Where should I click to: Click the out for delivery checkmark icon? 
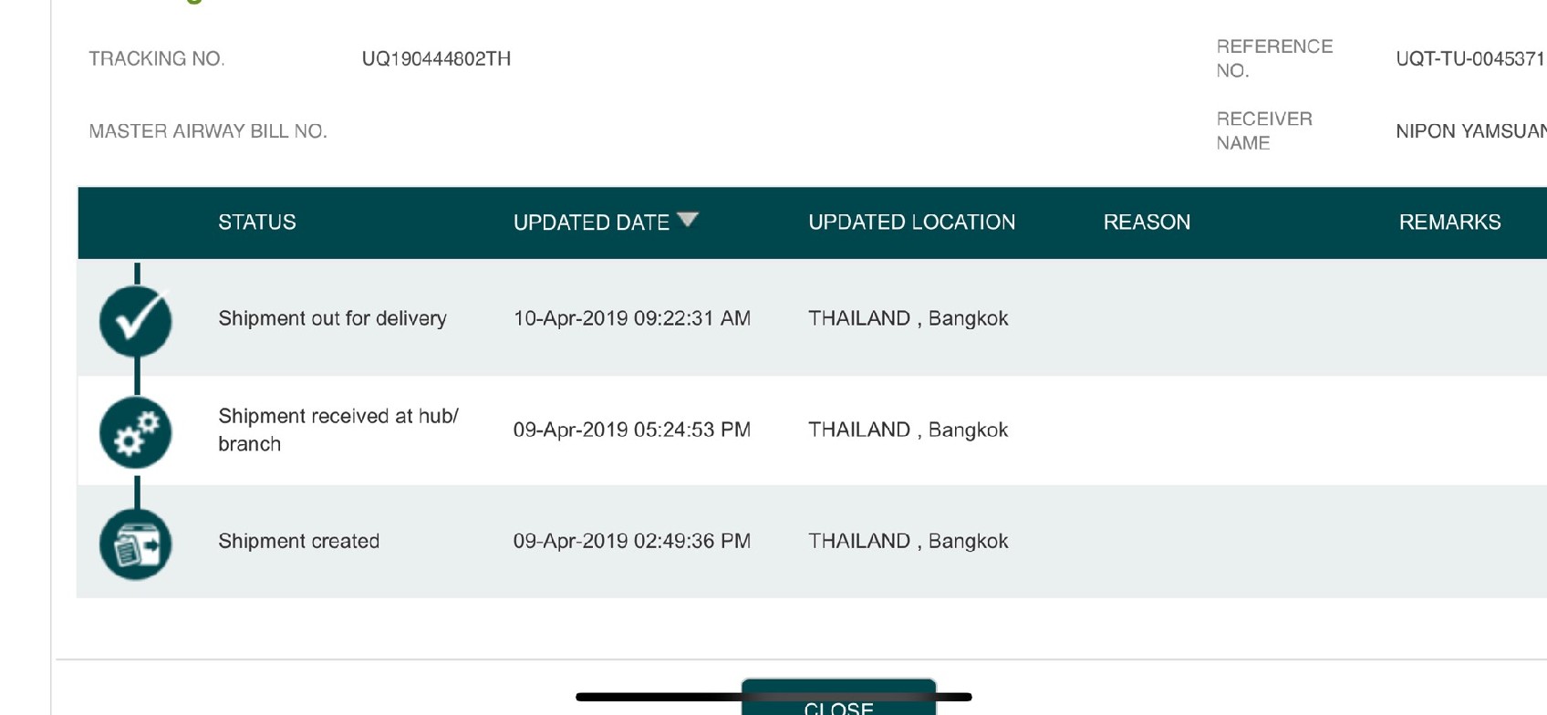(x=136, y=321)
